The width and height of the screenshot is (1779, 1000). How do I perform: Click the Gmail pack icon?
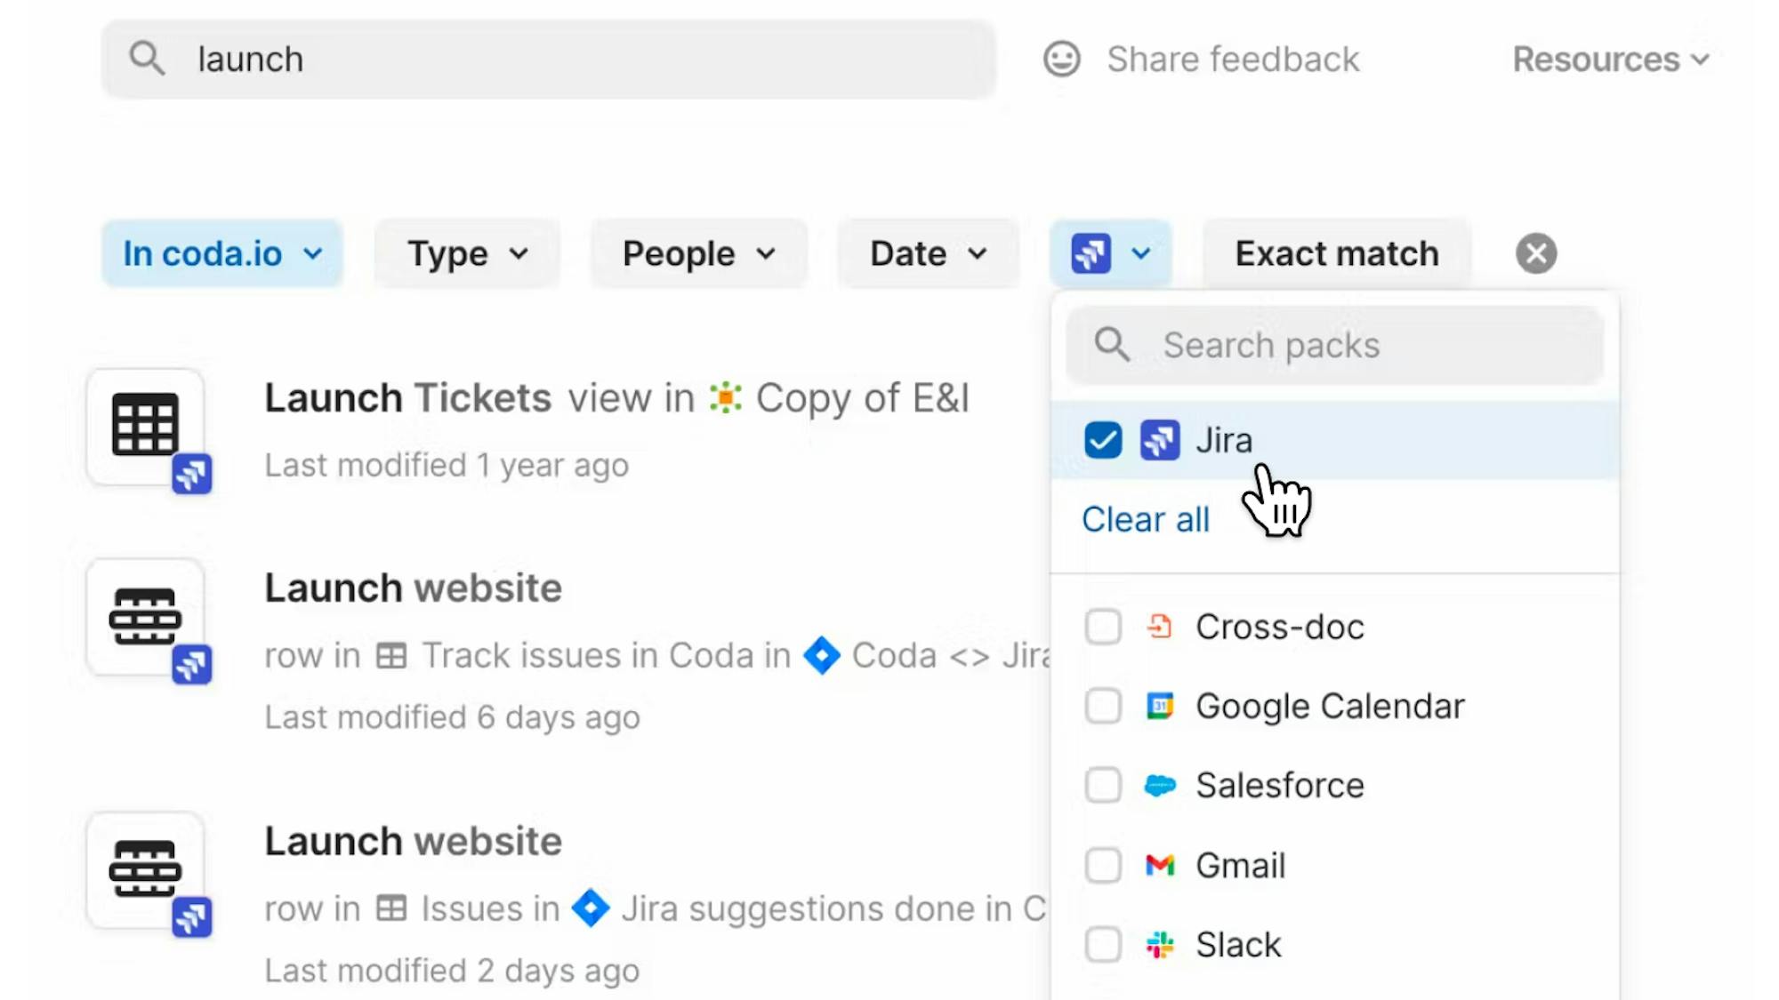coord(1160,865)
